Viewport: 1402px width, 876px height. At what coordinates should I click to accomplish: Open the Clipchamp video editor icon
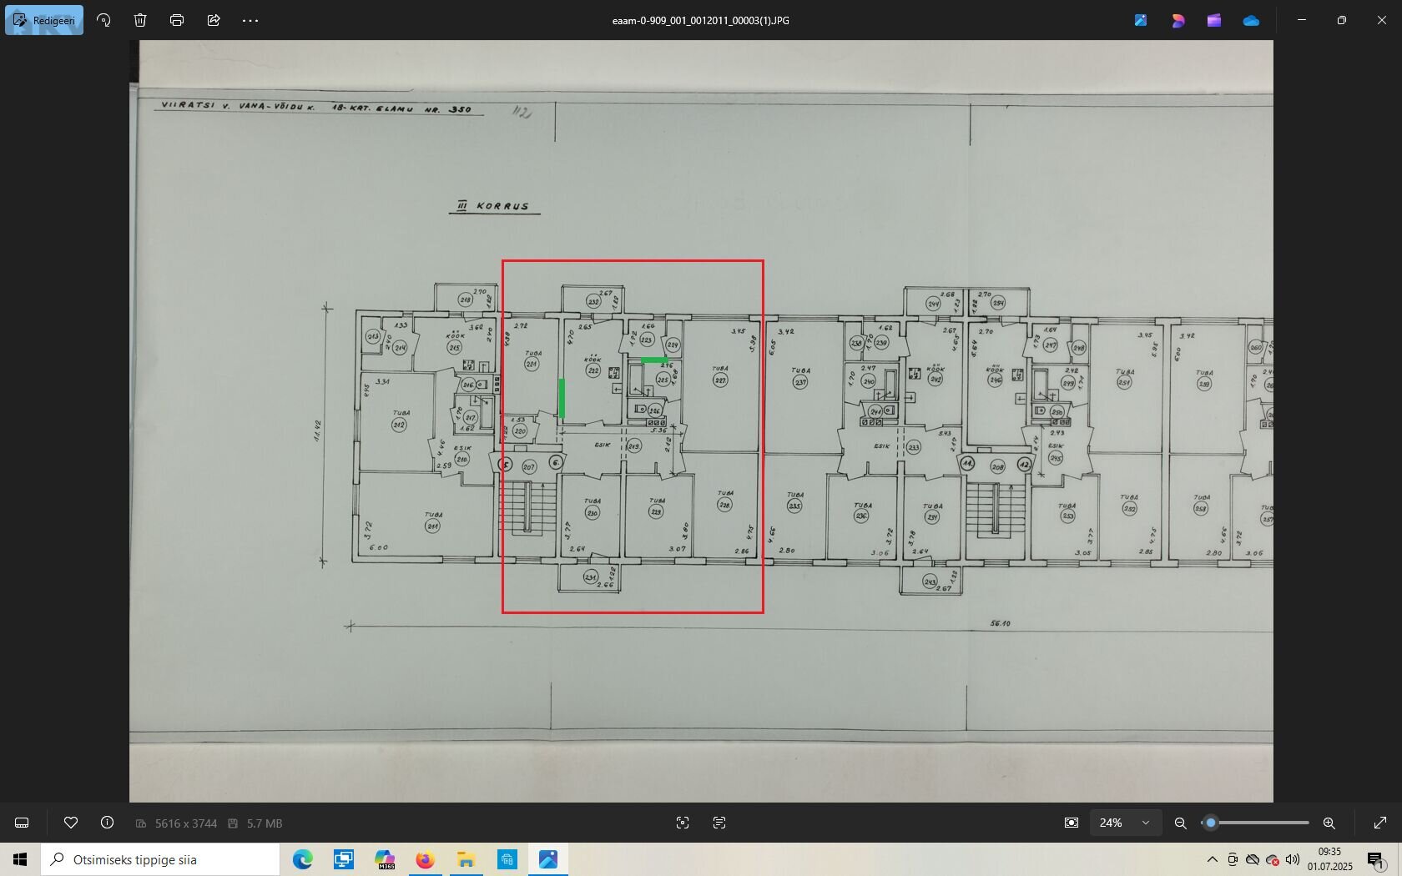click(1214, 20)
